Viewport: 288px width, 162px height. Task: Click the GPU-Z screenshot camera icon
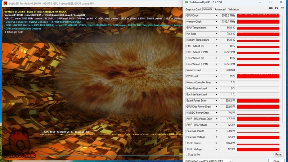271,8
